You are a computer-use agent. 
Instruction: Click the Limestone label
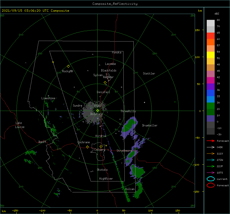point(48,98)
